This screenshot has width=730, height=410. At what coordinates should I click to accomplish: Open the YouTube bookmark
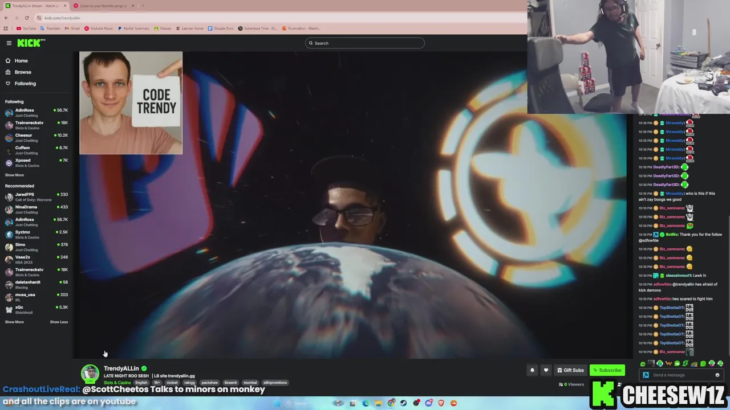pos(26,28)
